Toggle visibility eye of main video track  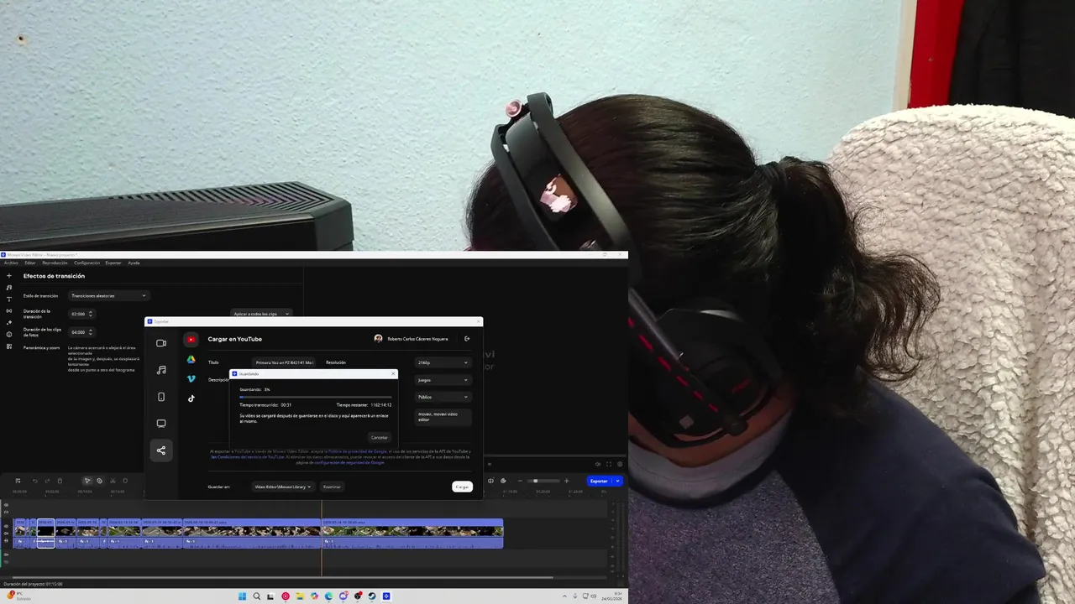(6, 525)
